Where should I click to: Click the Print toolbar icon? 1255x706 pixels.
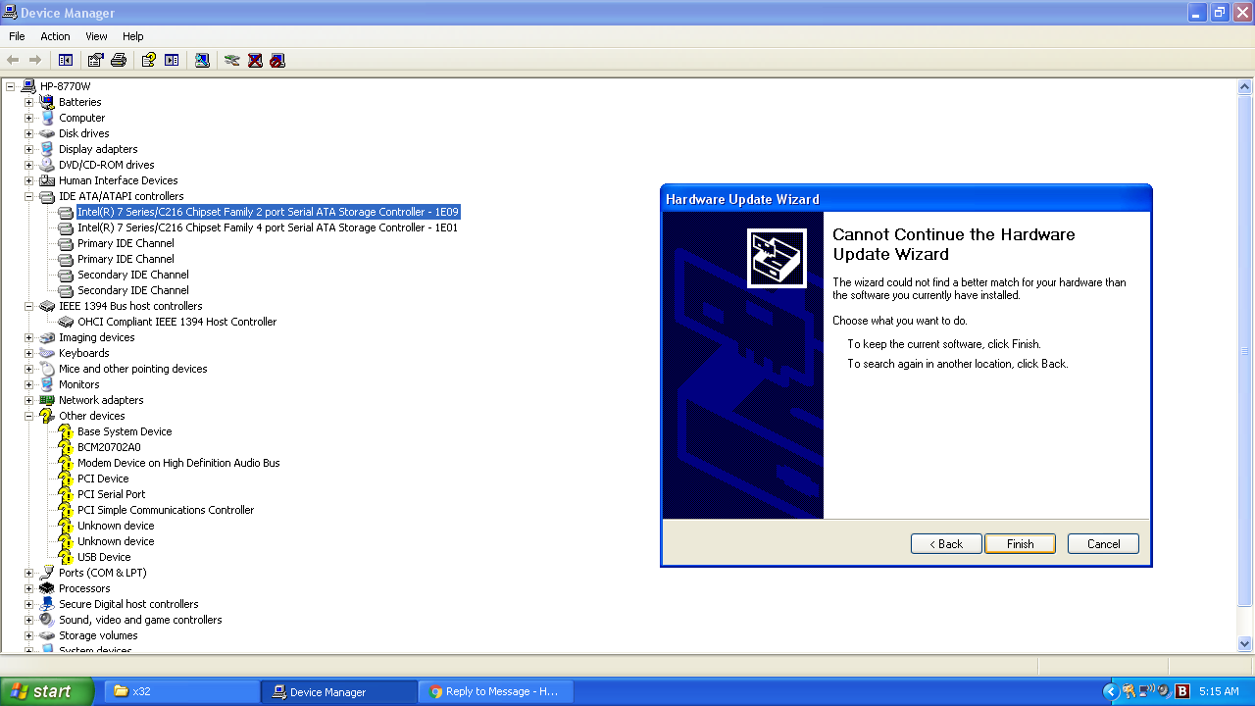click(x=119, y=60)
